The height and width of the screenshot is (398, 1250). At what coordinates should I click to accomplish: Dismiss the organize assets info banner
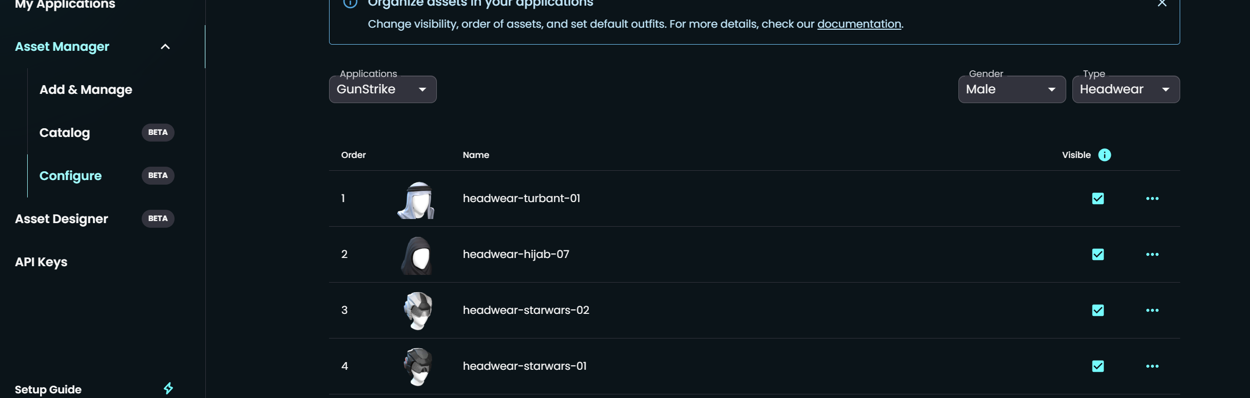tap(1162, 4)
